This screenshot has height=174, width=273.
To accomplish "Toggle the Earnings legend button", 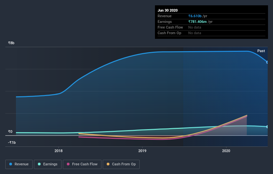I will pos(48,164).
